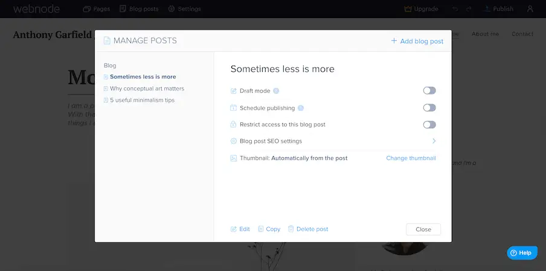
Task: Click the Change thumbnail link
Action: click(411, 158)
